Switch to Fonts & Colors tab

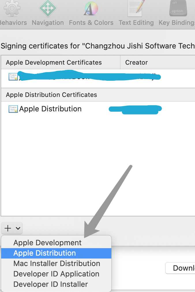click(91, 13)
